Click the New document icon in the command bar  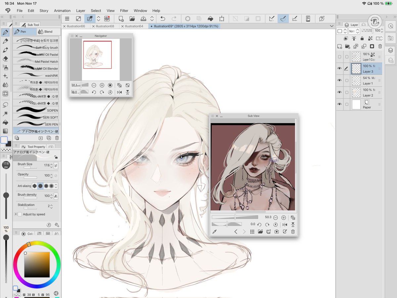click(x=121, y=19)
